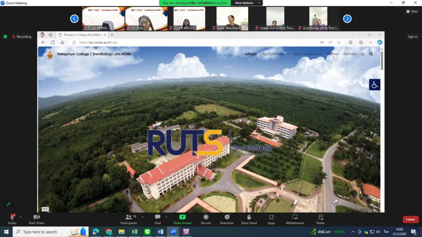Screen dimensions: 422x237
Task: Expand the เกี่ยวกับวิทยาลัย dropdown menu
Action: coord(274,54)
